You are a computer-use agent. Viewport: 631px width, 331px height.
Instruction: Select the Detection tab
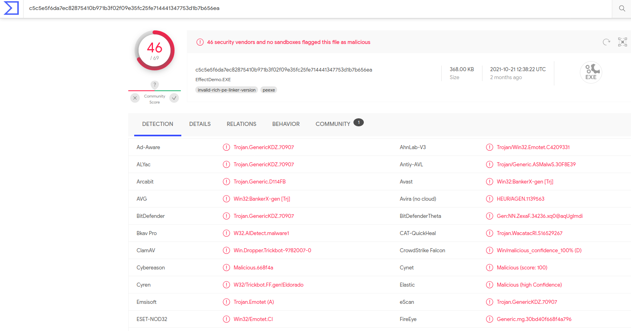point(157,124)
